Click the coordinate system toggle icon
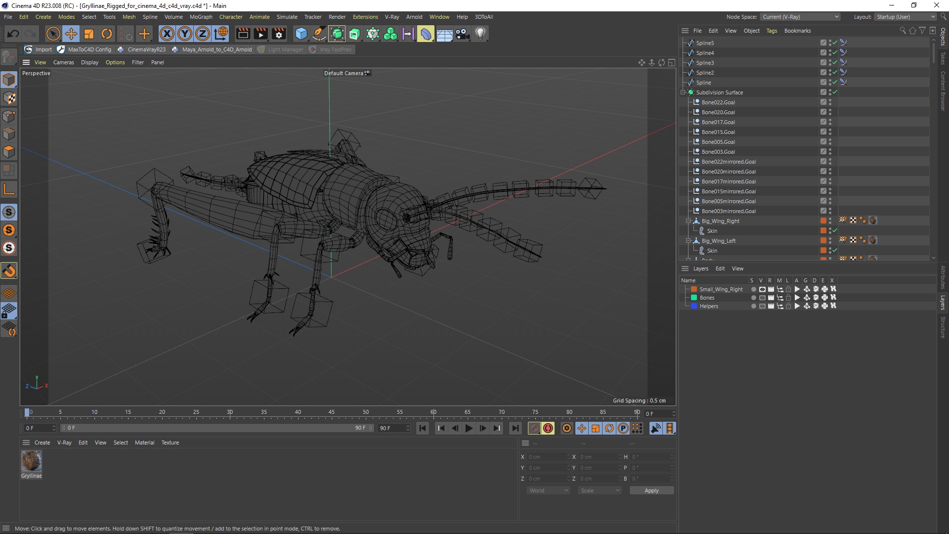Viewport: 949px width, 534px height. pos(221,34)
